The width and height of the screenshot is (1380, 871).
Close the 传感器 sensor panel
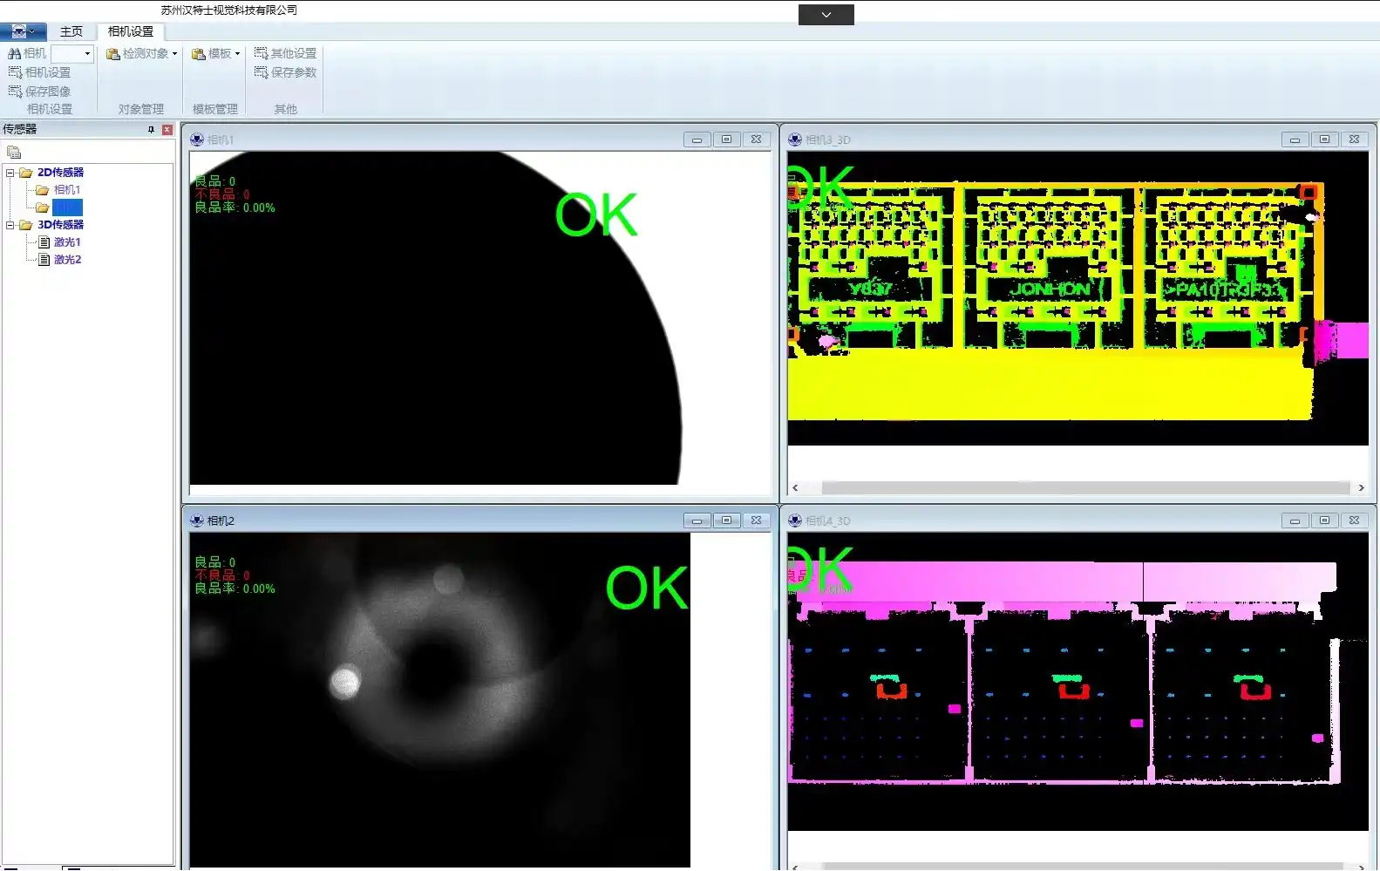point(167,130)
